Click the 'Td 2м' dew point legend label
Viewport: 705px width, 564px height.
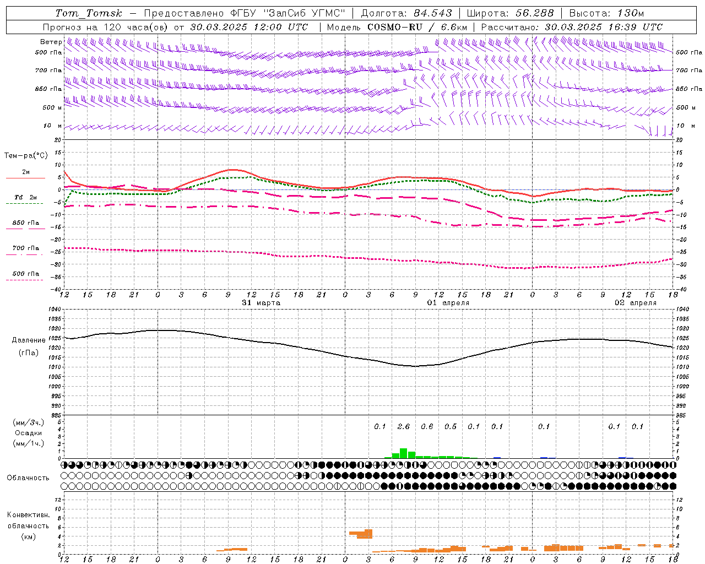pyautogui.click(x=26, y=197)
